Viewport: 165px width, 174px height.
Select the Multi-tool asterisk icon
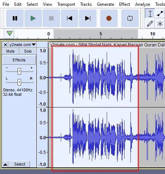coord(160,24)
